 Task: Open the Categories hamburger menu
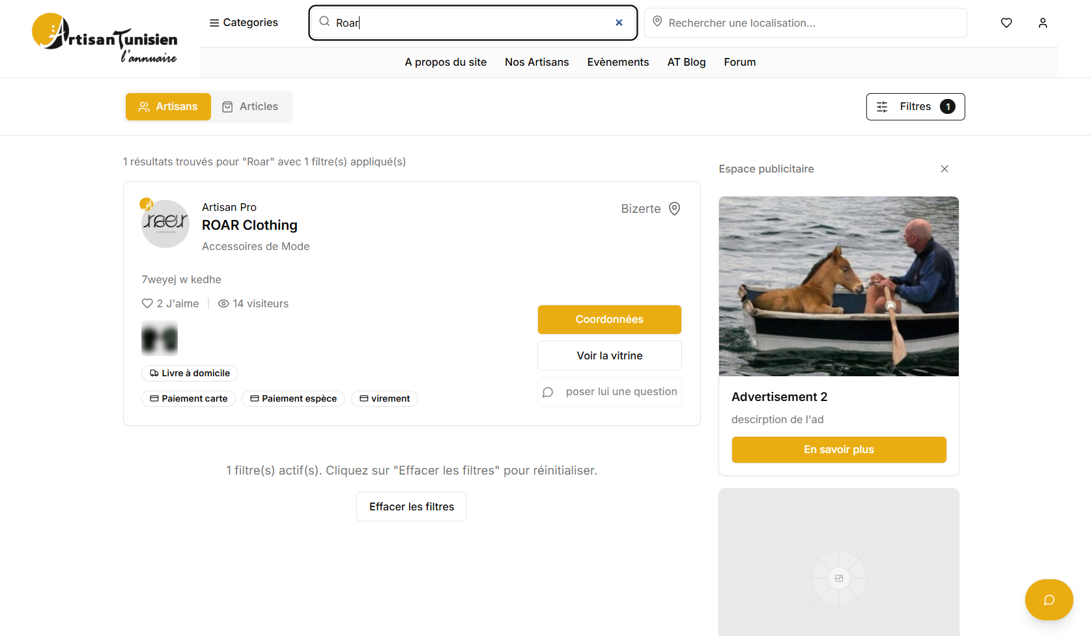244,23
